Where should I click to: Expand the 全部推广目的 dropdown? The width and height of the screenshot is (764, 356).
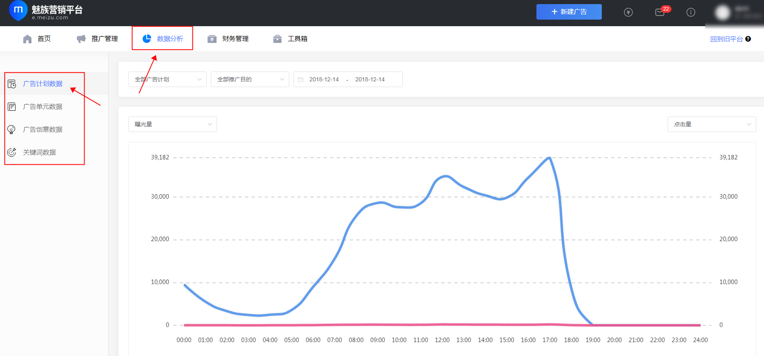pyautogui.click(x=250, y=79)
